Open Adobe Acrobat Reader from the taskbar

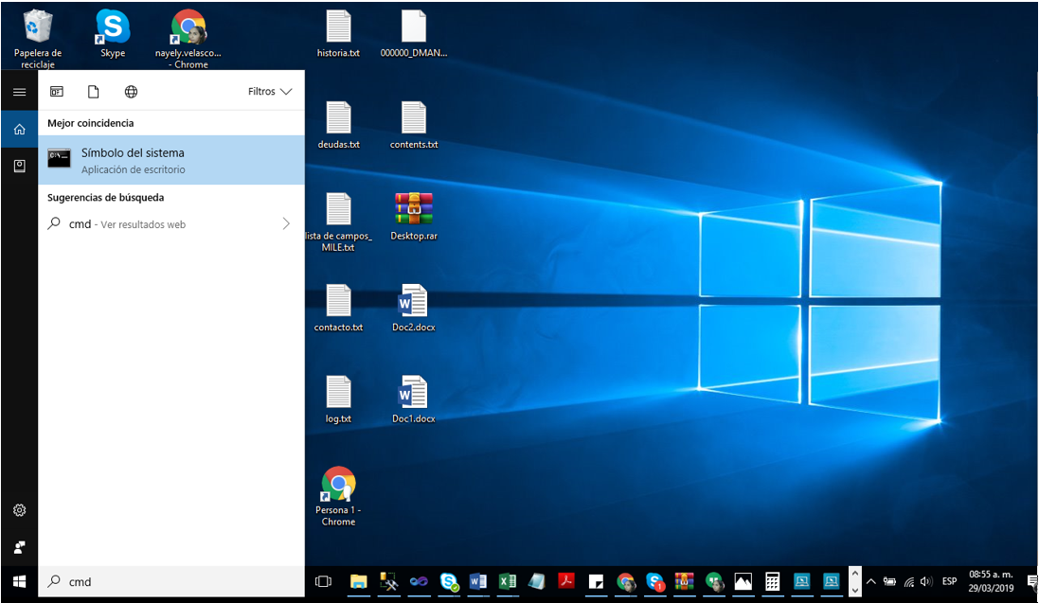tap(565, 582)
